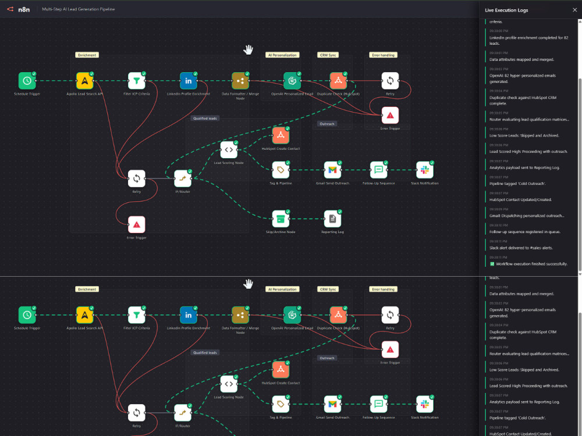Select Duplicate Check (HubSpot) node, lower copy

[x=338, y=315]
